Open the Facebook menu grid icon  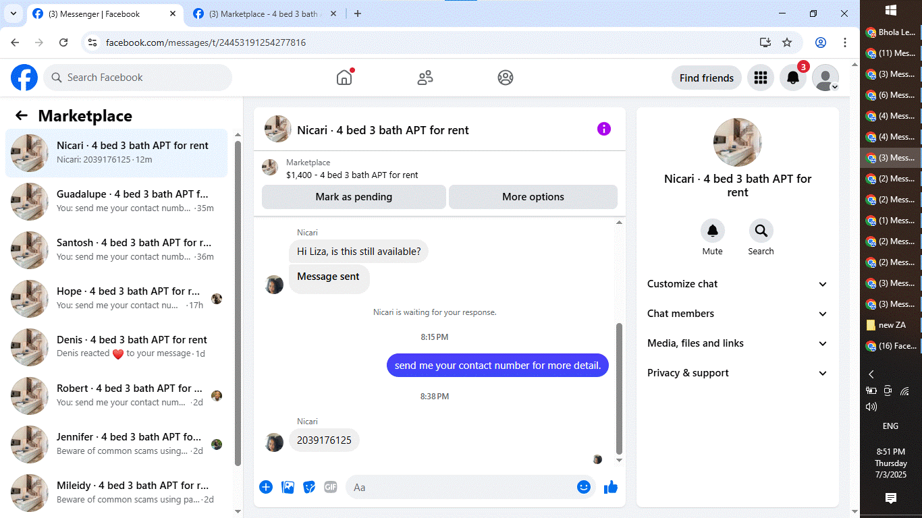761,78
